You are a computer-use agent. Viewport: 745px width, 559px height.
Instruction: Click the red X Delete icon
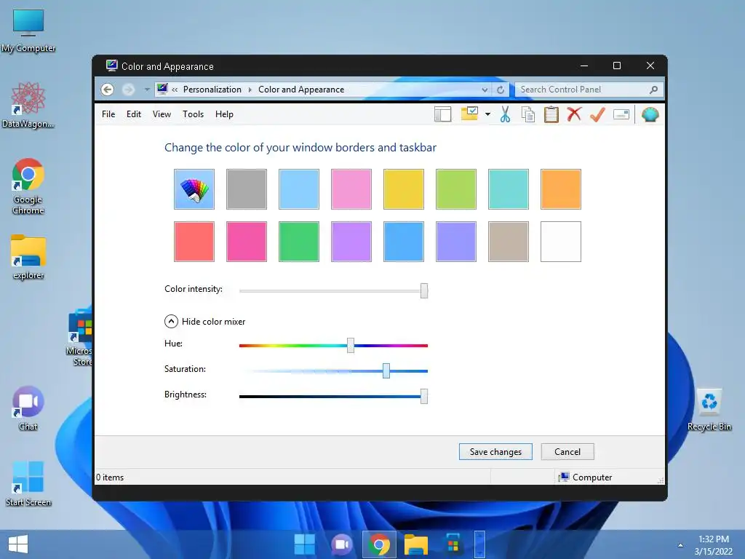tap(574, 114)
